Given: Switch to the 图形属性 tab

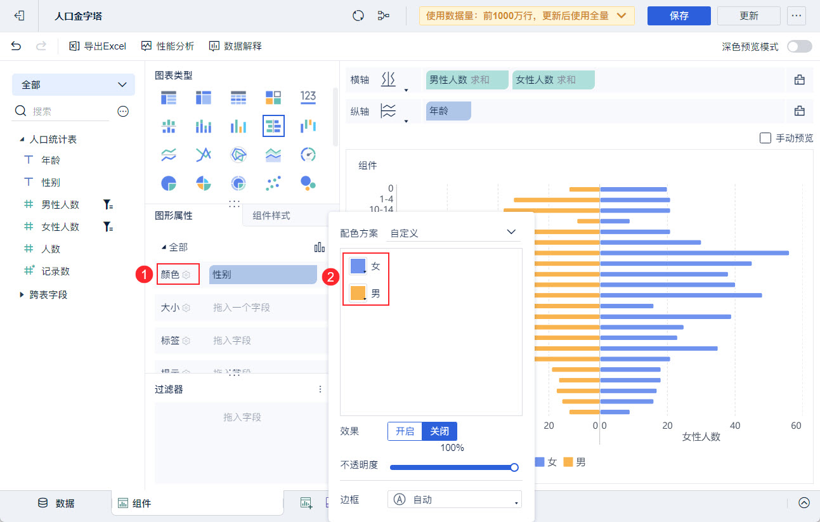Looking at the screenshot, I should 174,216.
